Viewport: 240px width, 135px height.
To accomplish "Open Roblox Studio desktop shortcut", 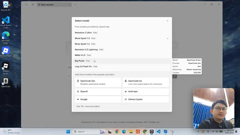I will [6, 68].
